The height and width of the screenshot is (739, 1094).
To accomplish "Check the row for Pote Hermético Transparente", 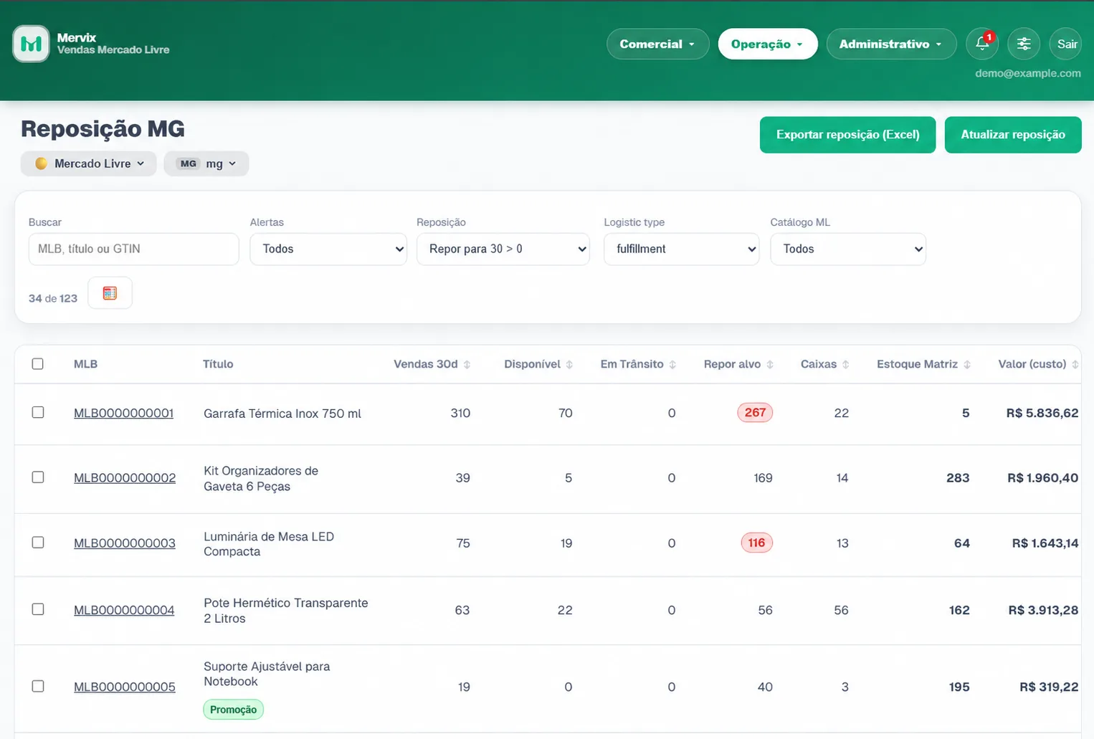I will coord(38,609).
